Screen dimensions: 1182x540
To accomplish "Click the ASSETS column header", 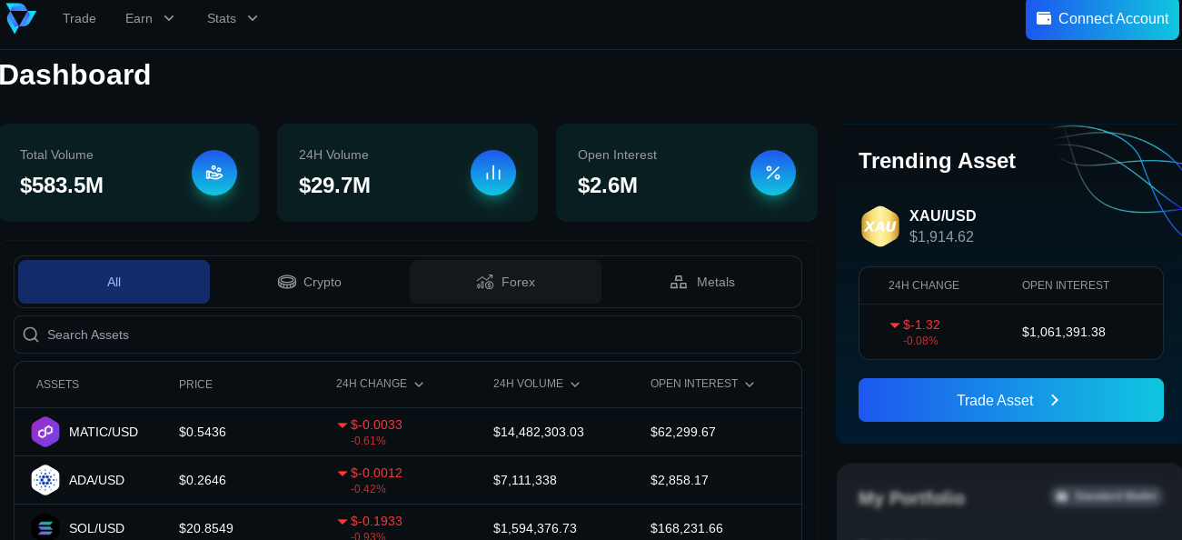I will pyautogui.click(x=57, y=385).
